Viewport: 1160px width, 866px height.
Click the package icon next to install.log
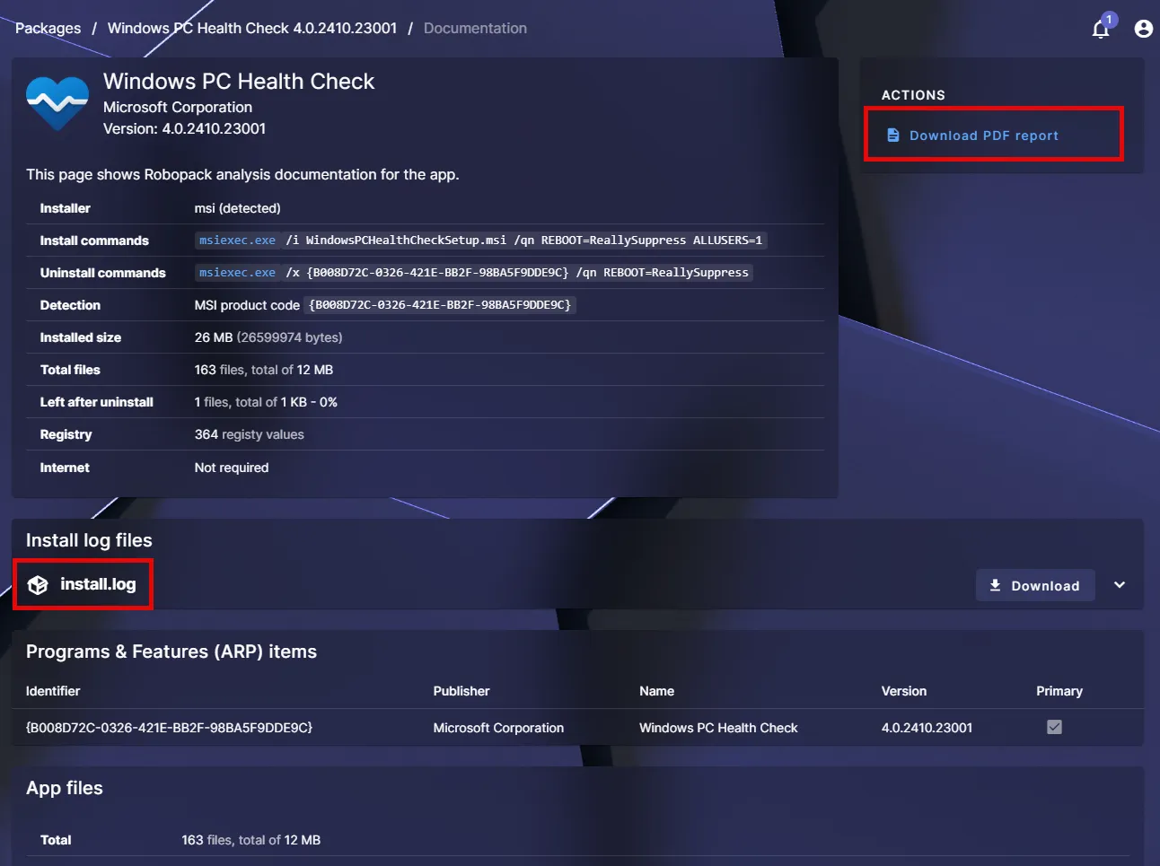[38, 585]
